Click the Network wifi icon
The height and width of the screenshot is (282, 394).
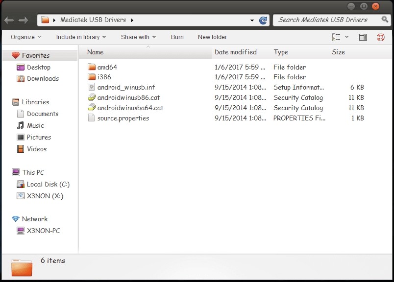tap(16, 219)
